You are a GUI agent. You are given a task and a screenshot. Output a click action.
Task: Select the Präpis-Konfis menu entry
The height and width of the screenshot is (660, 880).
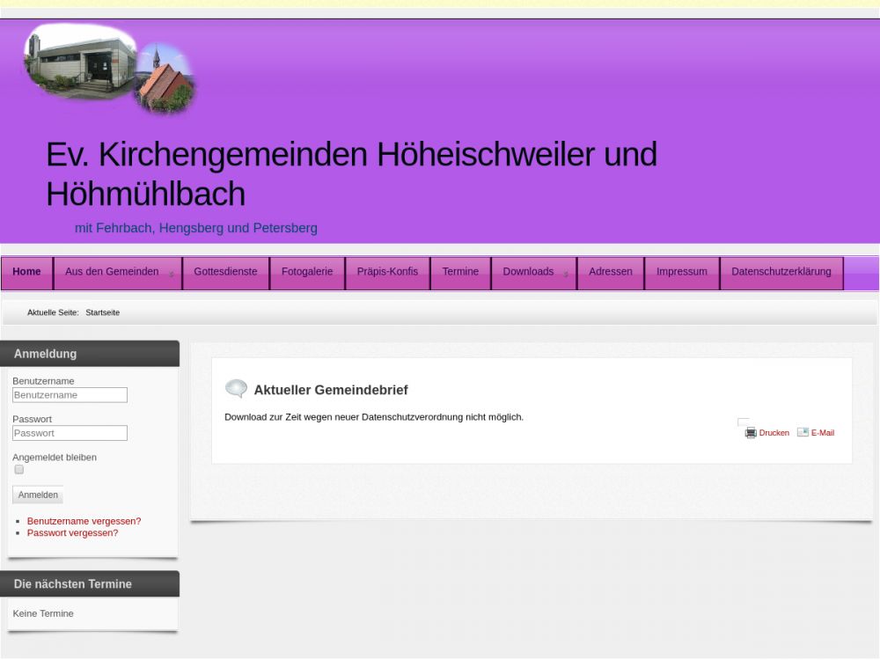[387, 272]
